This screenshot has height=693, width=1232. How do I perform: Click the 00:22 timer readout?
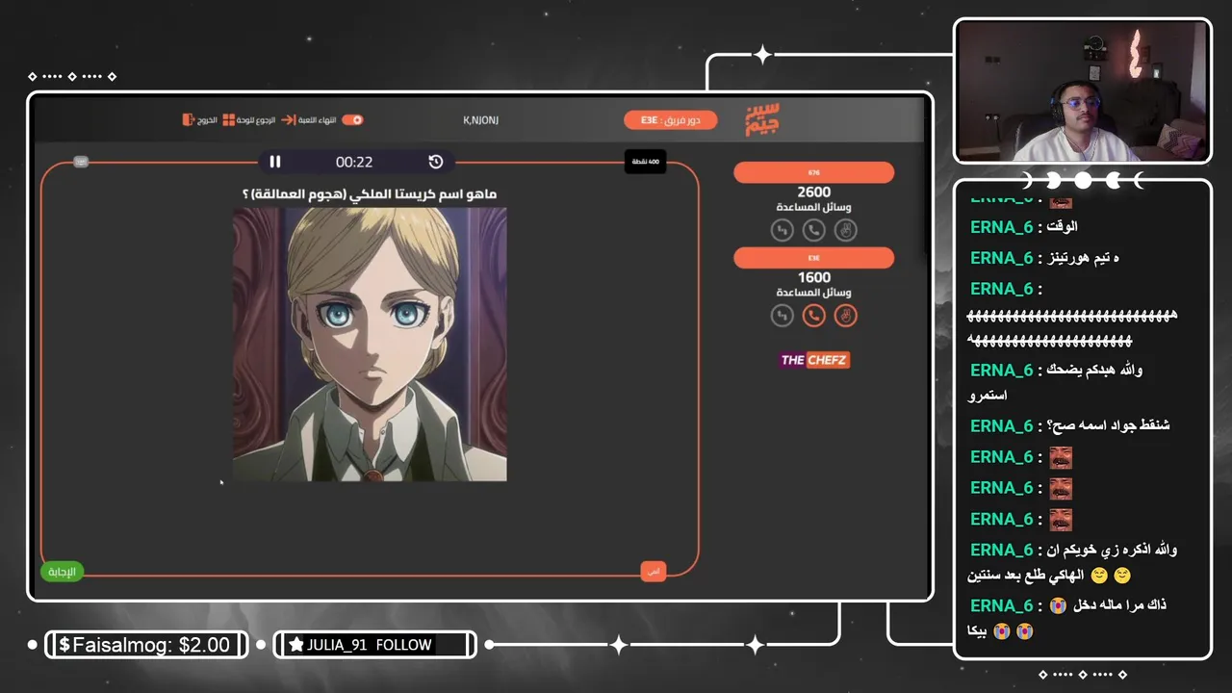click(354, 162)
